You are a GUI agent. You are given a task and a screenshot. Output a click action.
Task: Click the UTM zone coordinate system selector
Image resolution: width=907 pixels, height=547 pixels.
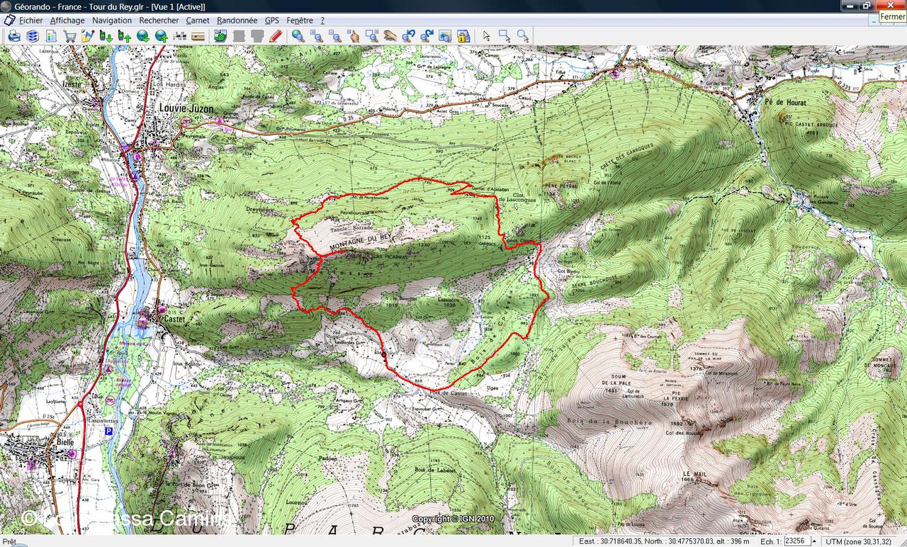point(858,541)
